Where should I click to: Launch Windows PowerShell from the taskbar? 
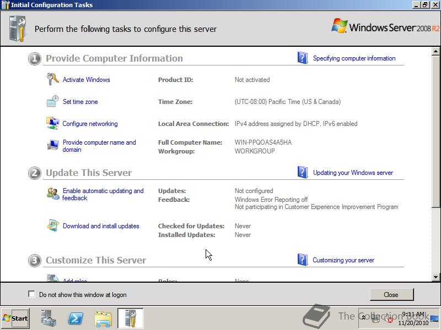76,318
